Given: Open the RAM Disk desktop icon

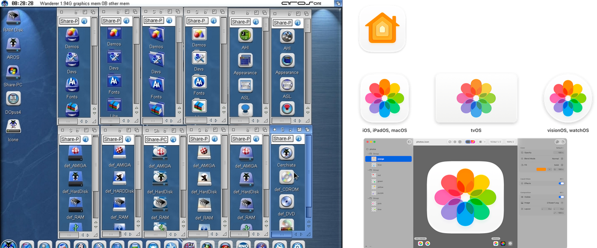Looking at the screenshot, I should click(x=13, y=19).
